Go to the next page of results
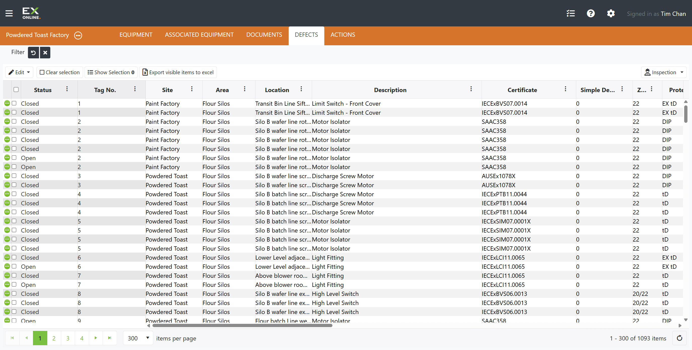 tap(96, 338)
